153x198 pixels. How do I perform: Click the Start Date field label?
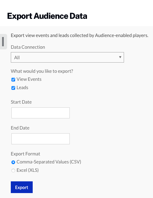click(x=21, y=102)
